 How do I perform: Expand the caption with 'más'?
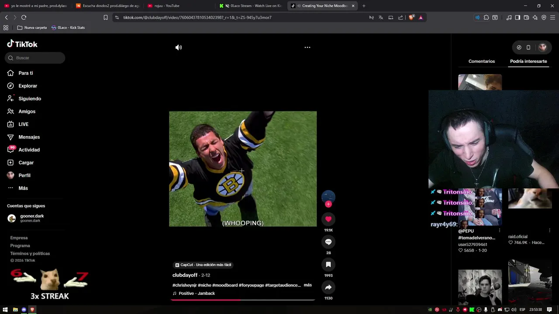point(307,285)
